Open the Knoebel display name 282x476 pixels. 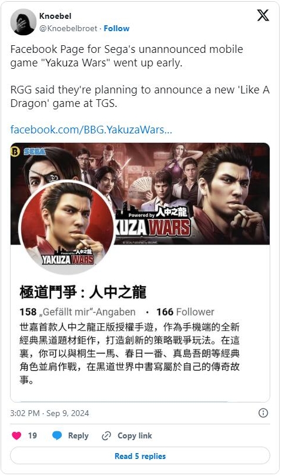click(x=55, y=16)
